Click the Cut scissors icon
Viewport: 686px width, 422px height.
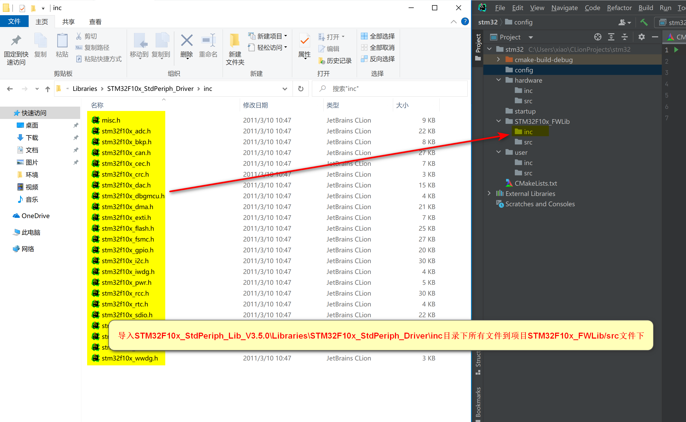click(x=79, y=36)
